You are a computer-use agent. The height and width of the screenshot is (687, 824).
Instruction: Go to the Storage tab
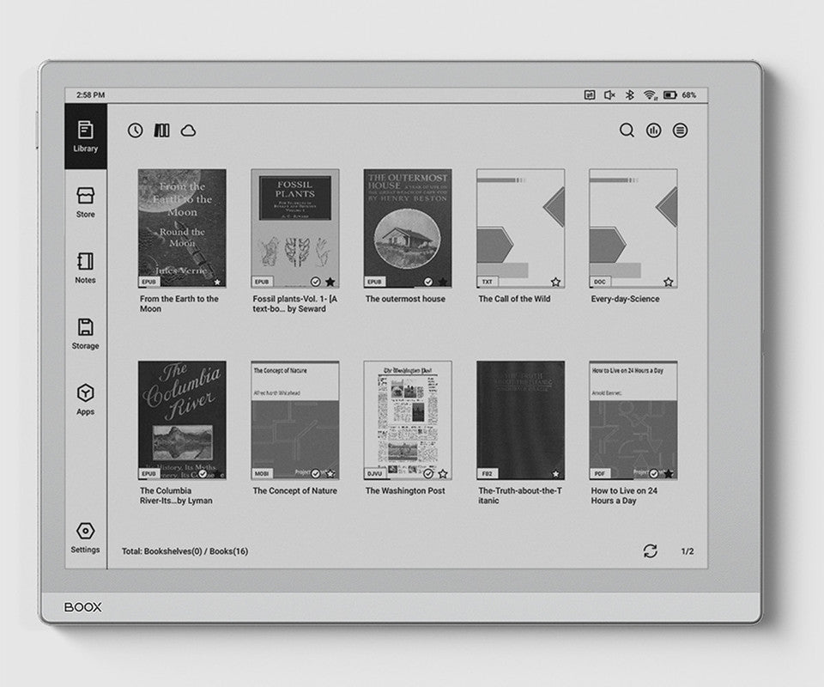tap(86, 334)
